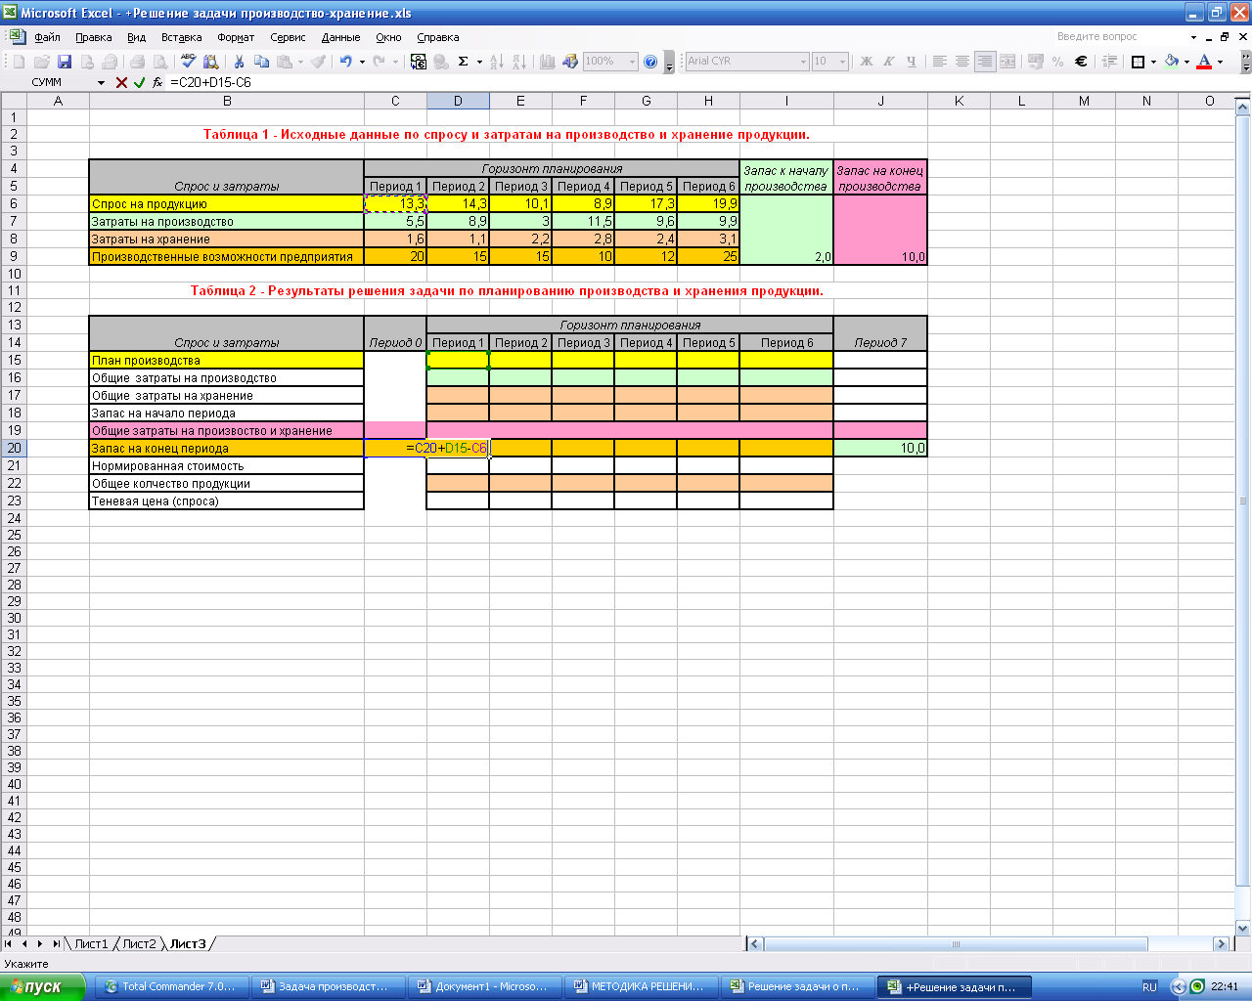Image resolution: width=1252 pixels, height=1001 pixels.
Task: Click the Open file icon
Action: (x=42, y=62)
